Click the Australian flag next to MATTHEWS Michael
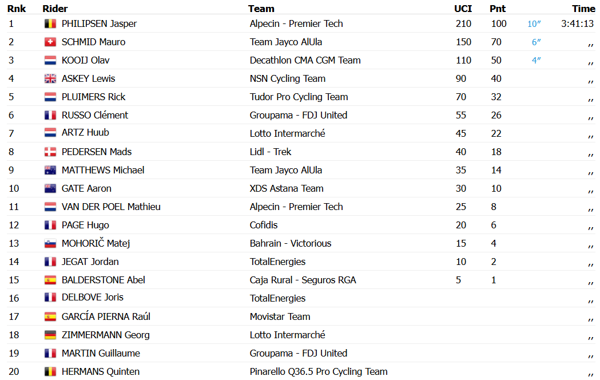This screenshot has height=380, width=600. point(50,171)
